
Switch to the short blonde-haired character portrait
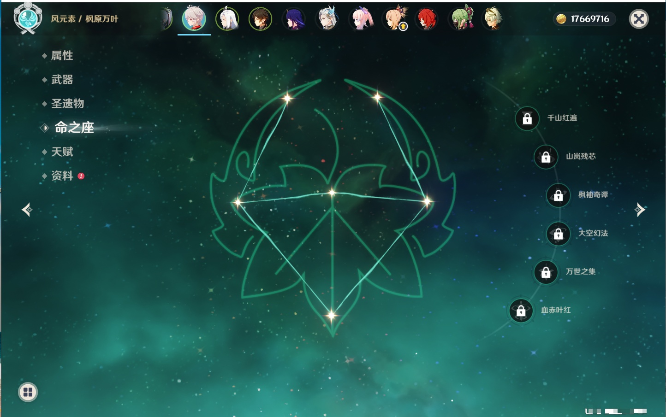click(493, 19)
